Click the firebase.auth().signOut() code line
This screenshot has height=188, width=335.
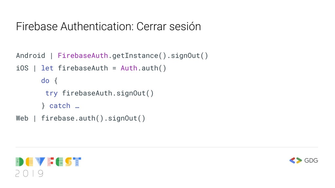(93, 118)
